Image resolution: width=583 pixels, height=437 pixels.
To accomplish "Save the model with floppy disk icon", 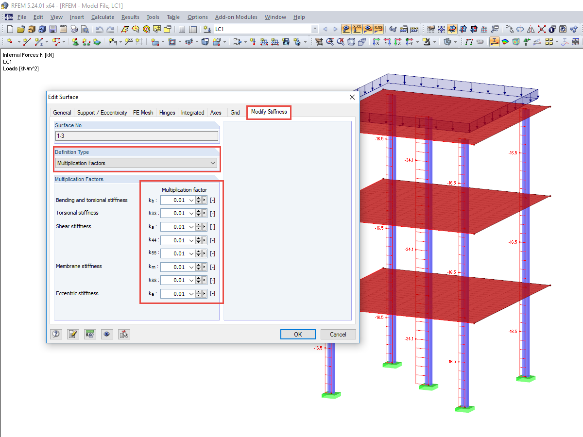I will [53, 29].
